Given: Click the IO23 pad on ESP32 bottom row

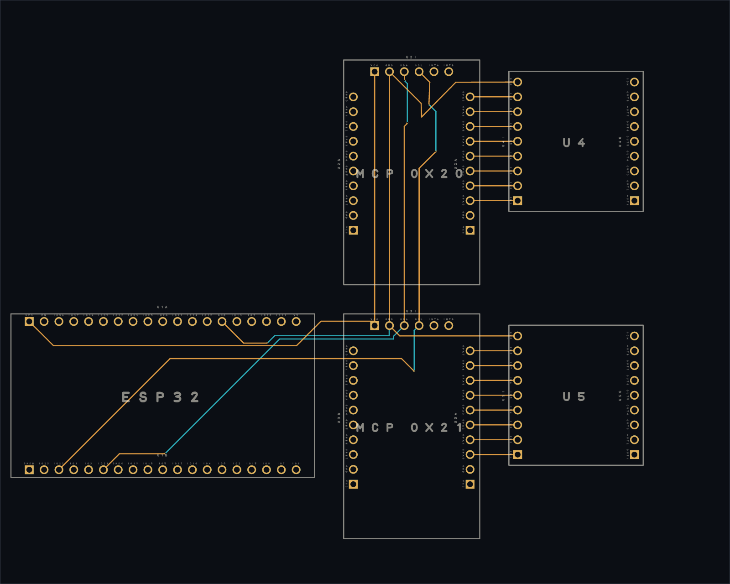Looking at the screenshot, I should [44, 469].
